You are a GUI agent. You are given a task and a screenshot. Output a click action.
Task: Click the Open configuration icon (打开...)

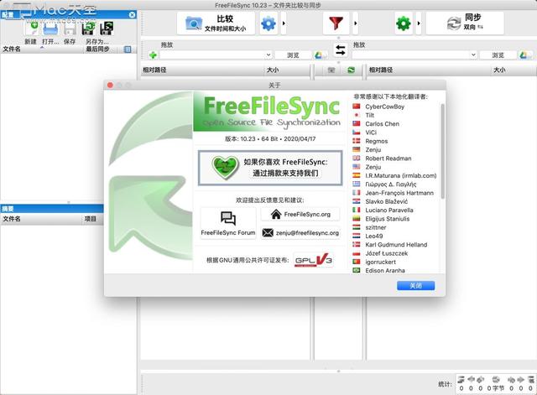point(50,29)
